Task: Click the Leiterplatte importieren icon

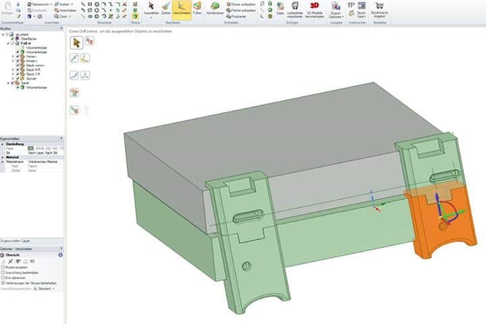Action: coord(295,9)
